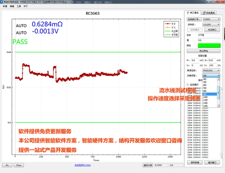Click the R< alarm limit field

coord(195,60)
